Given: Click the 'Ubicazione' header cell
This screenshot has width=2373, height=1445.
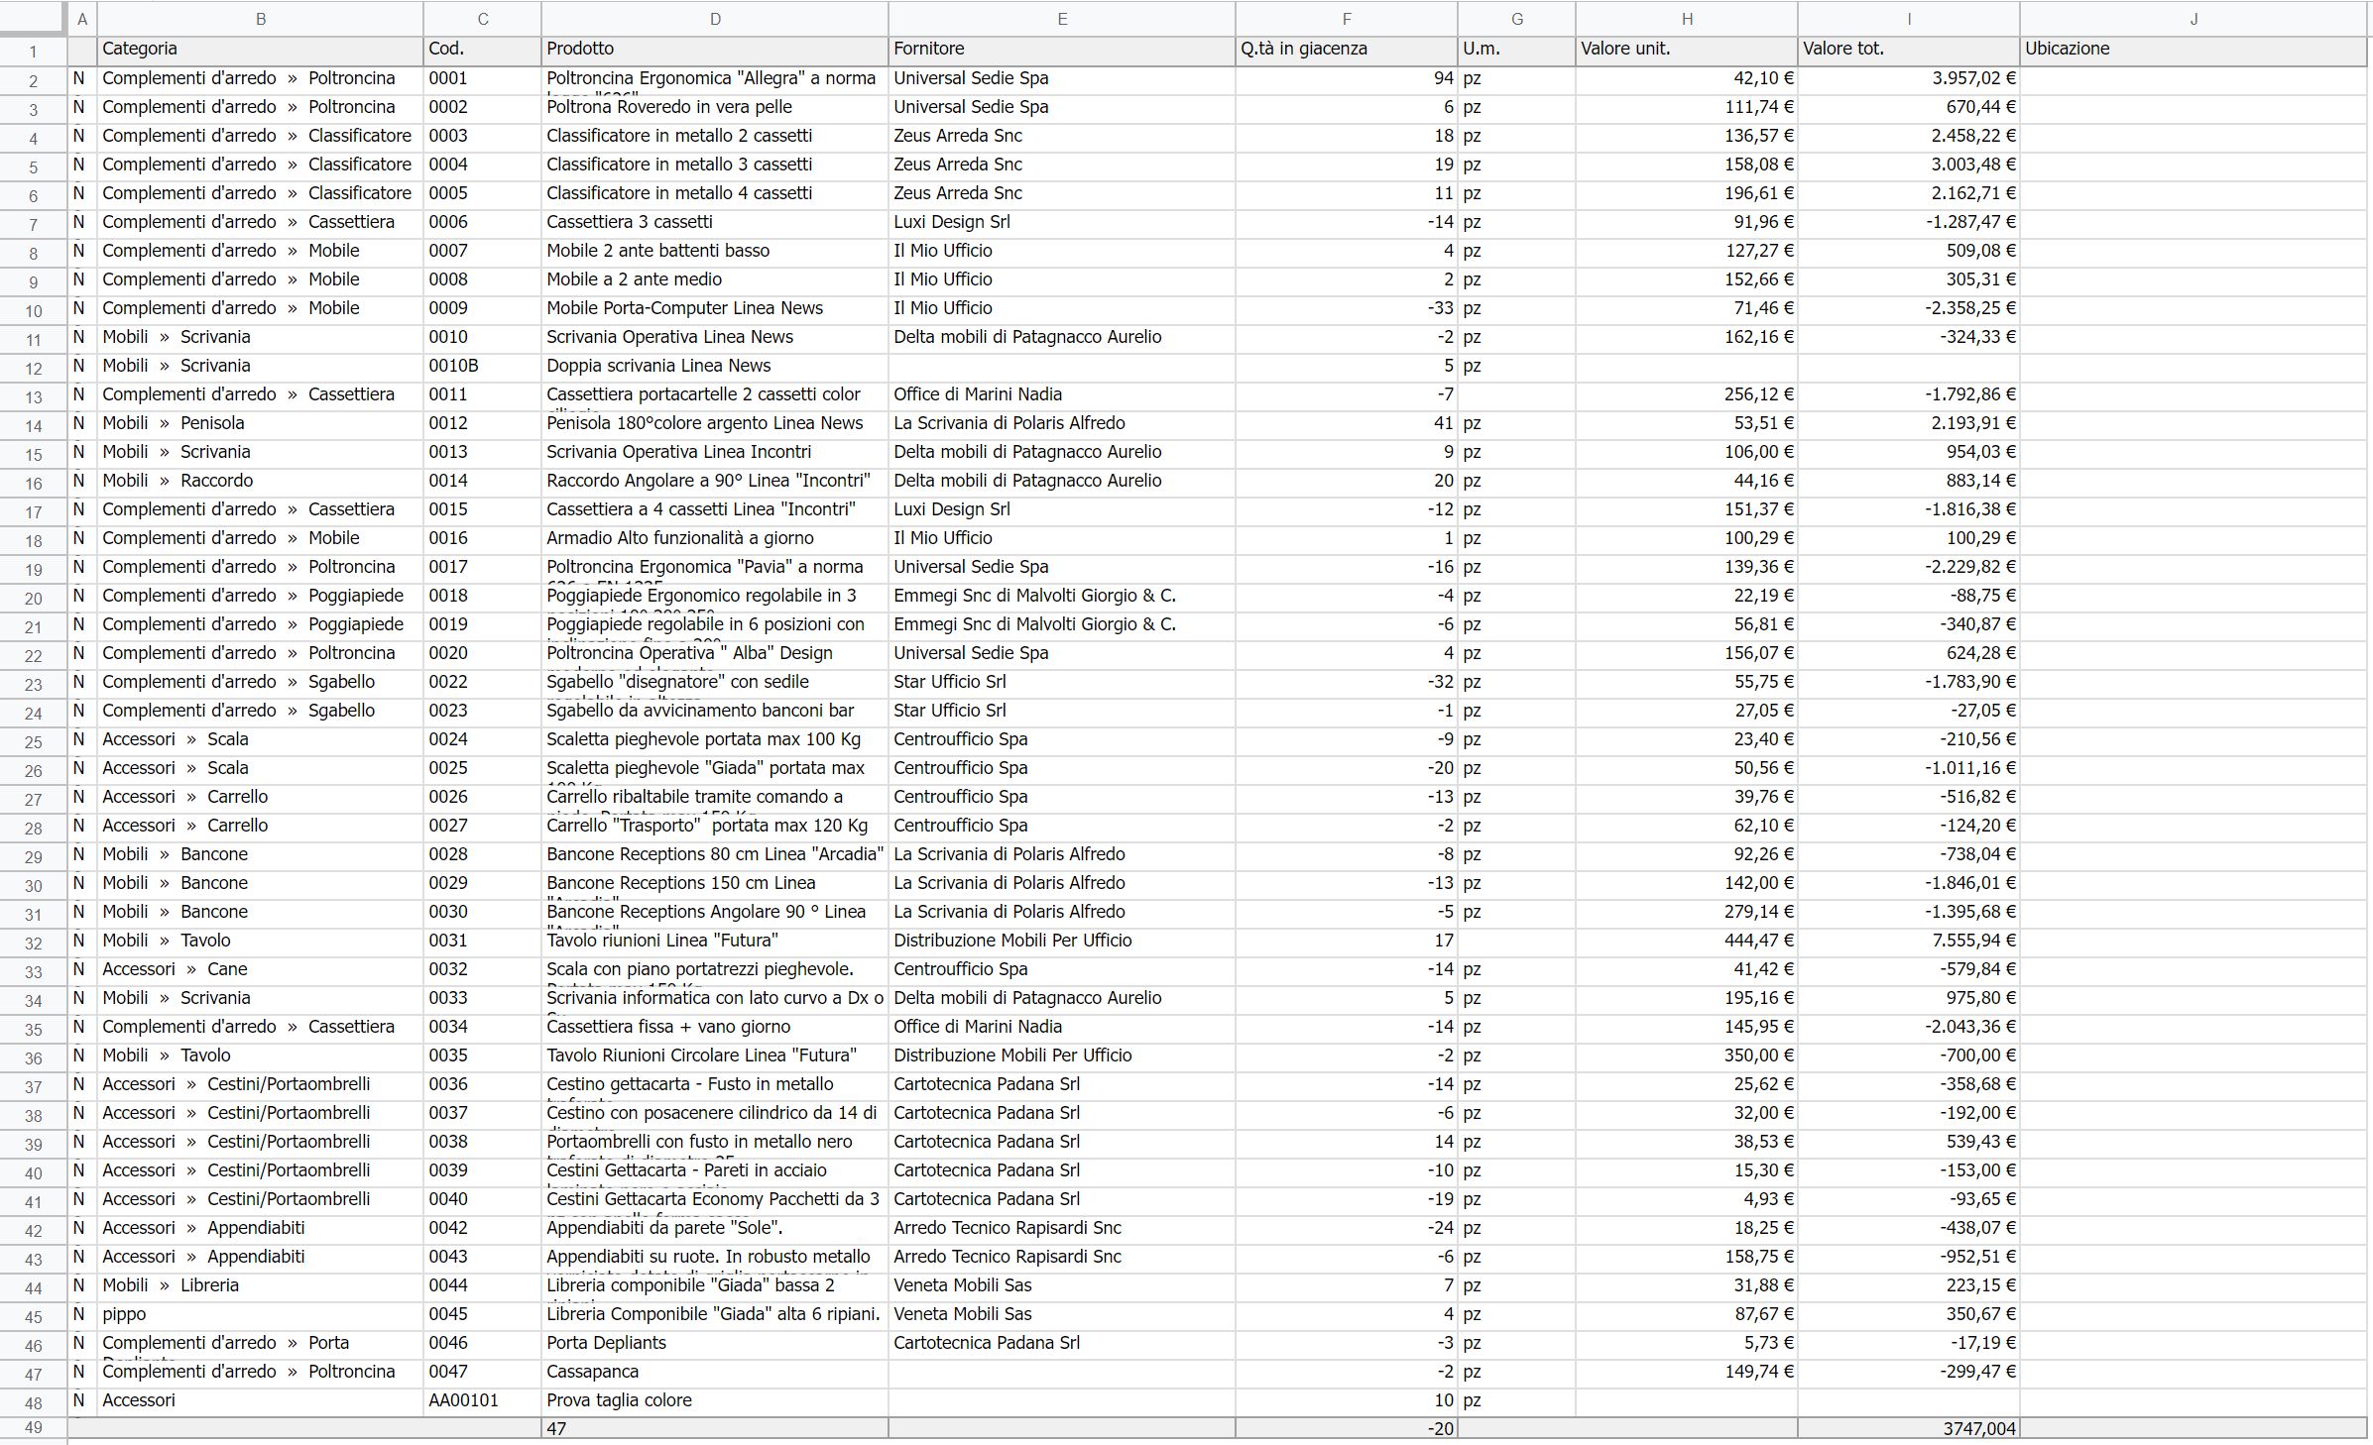Looking at the screenshot, I should point(2193,50).
